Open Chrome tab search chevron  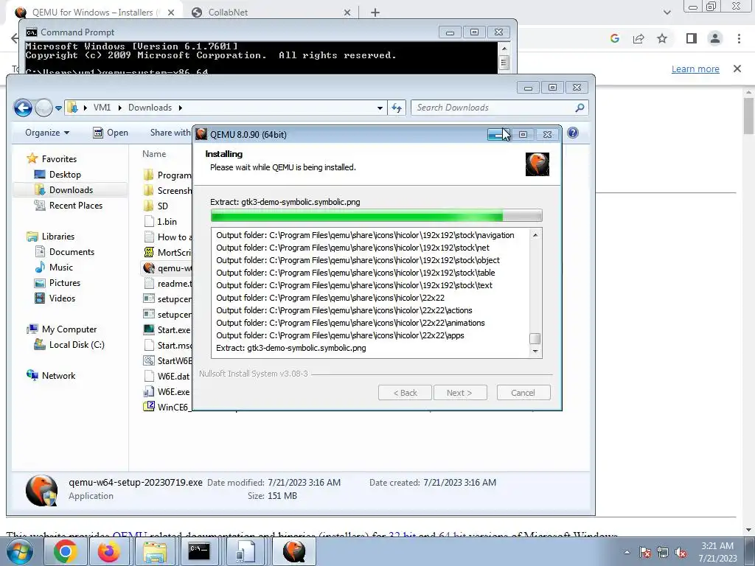(x=667, y=13)
